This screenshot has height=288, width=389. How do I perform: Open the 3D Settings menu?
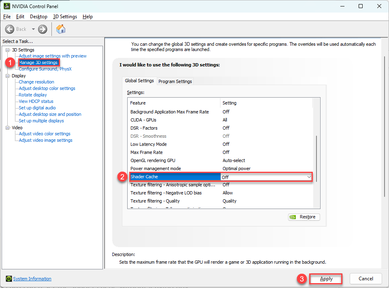(x=65, y=17)
